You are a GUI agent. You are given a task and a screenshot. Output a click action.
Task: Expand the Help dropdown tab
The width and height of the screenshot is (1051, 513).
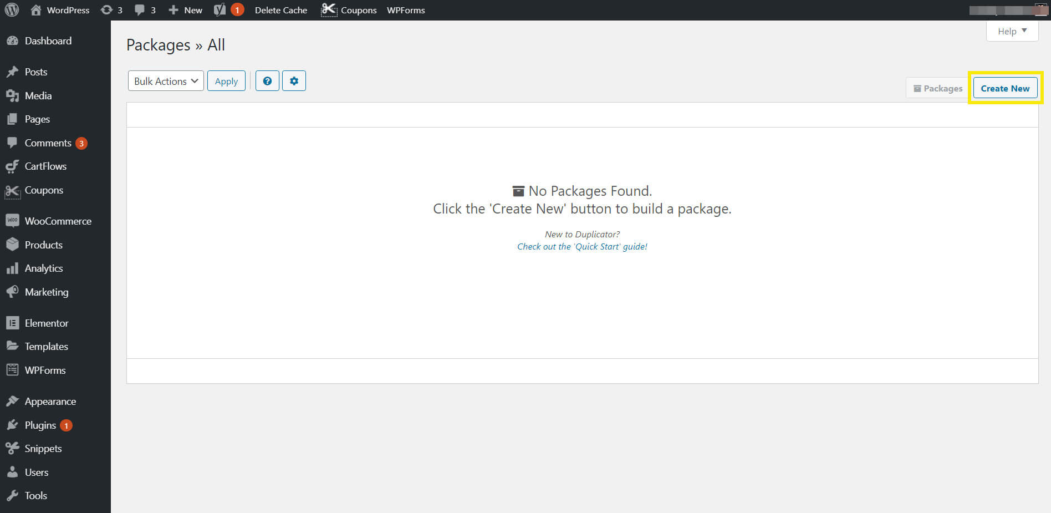tap(1012, 31)
